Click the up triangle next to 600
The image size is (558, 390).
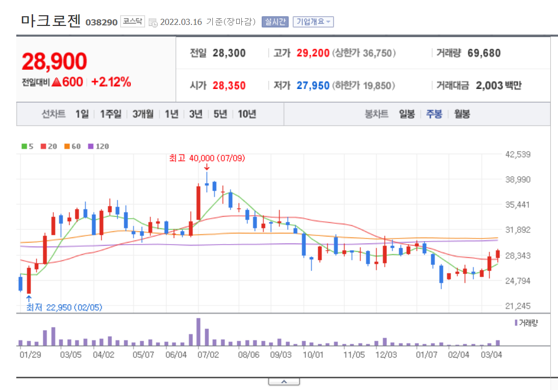pos(56,82)
